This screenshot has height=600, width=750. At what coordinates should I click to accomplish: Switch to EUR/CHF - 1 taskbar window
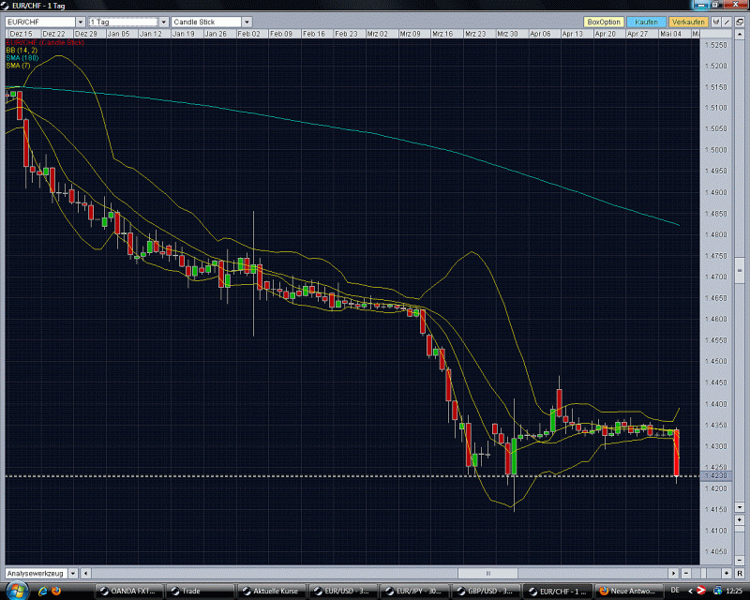[x=557, y=592]
